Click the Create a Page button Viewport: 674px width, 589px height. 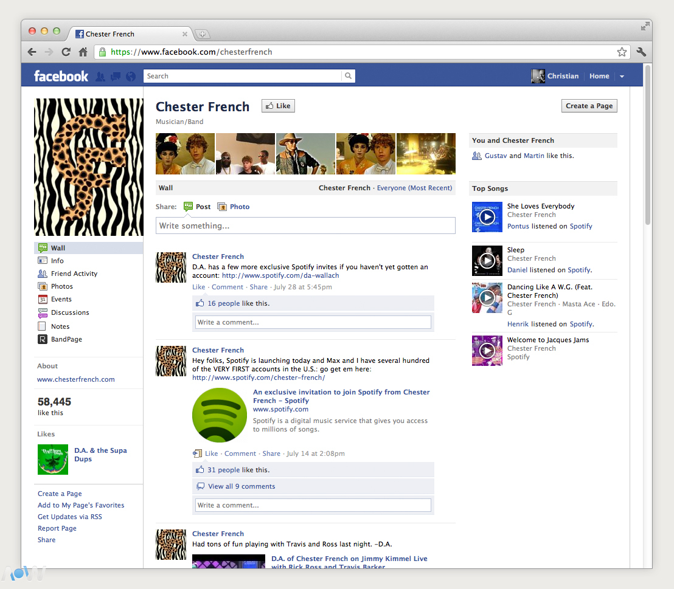click(x=589, y=106)
